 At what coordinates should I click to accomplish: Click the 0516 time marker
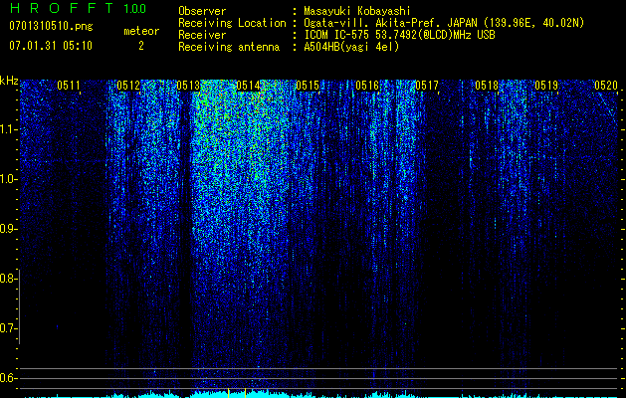(x=367, y=86)
